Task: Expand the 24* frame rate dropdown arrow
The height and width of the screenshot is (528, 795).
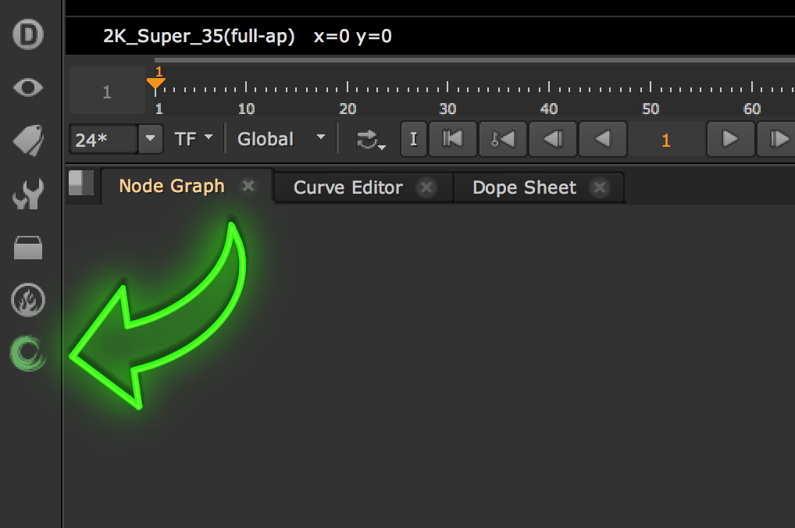Action: [x=150, y=140]
